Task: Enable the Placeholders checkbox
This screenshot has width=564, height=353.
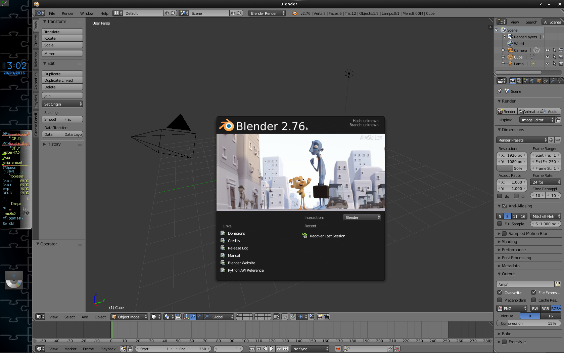Action: (500, 300)
